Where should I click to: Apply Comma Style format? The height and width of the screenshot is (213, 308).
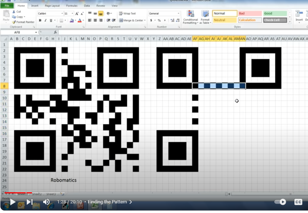[x=165, y=20]
